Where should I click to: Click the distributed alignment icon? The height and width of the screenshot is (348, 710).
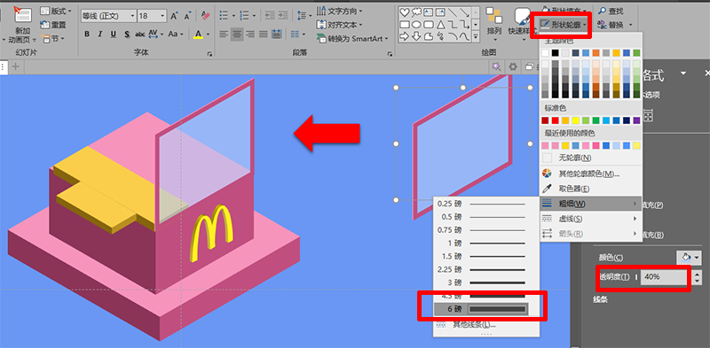click(276, 34)
